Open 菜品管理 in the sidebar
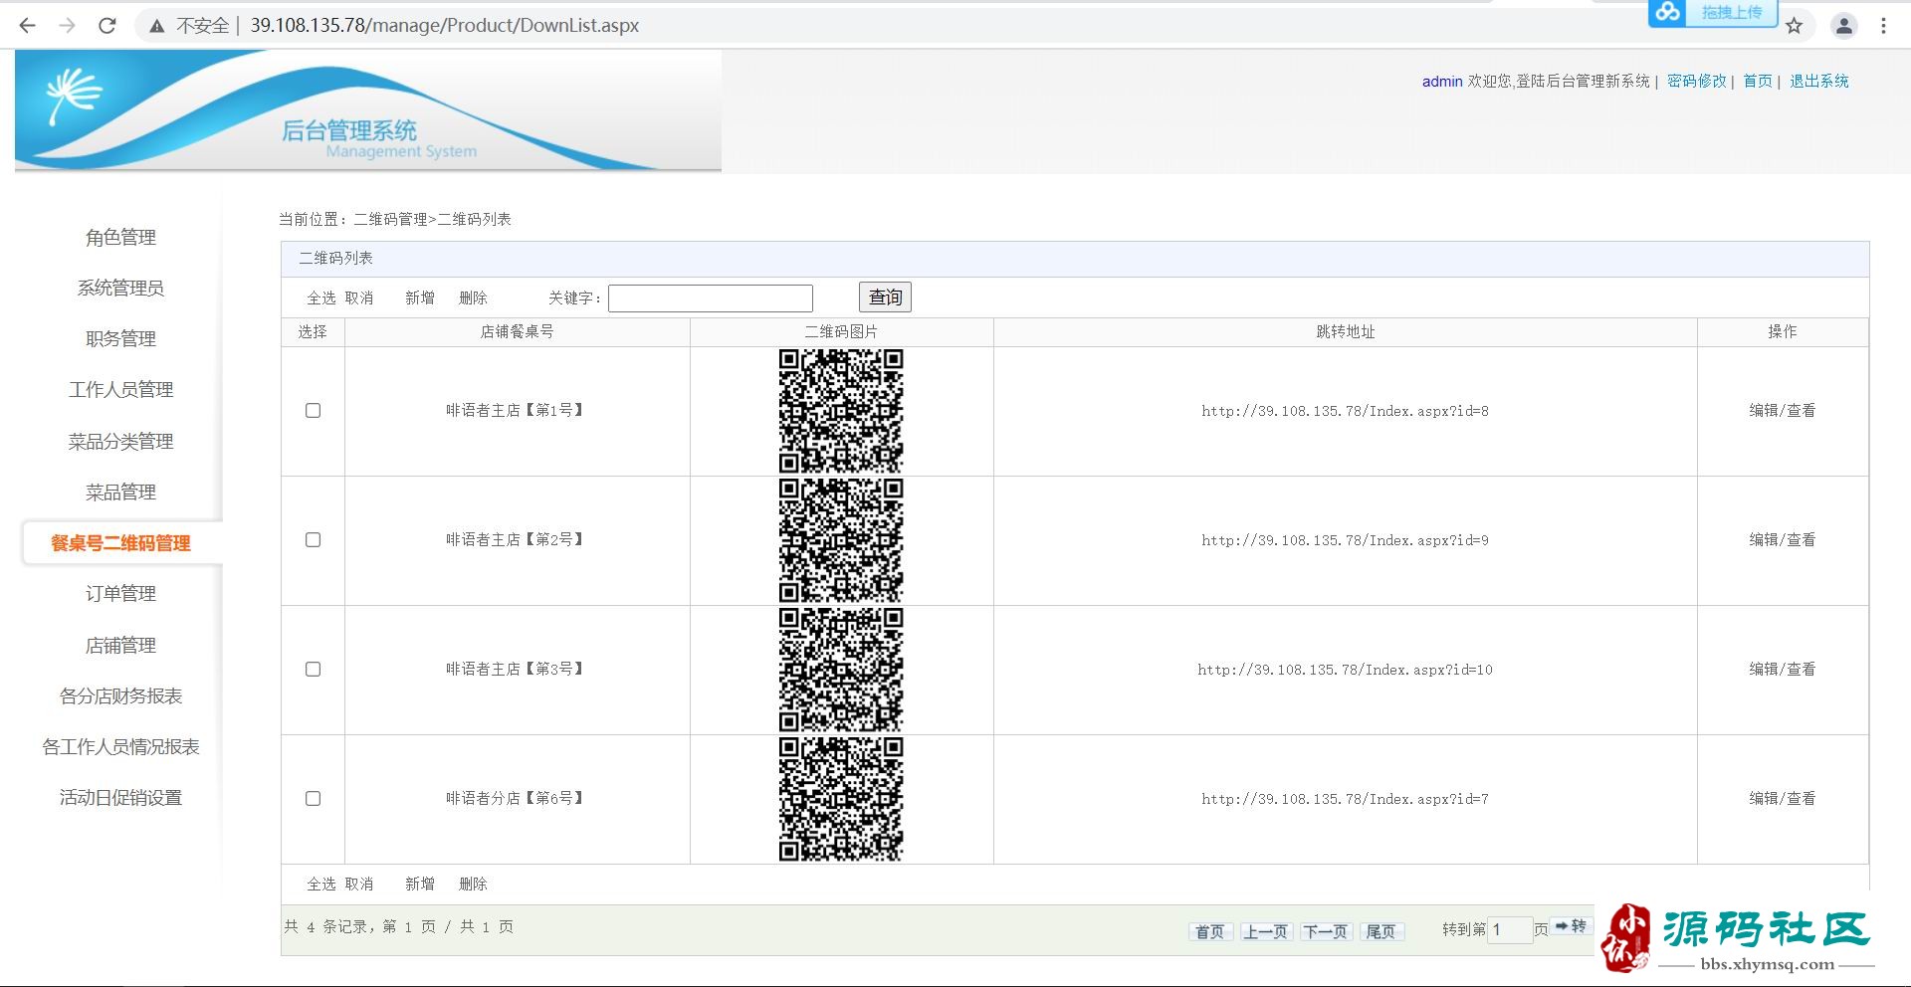Image resolution: width=1911 pixels, height=987 pixels. (x=120, y=492)
